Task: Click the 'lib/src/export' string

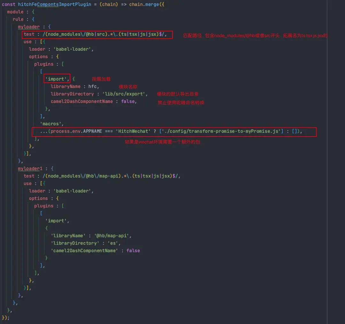Action: point(125,94)
